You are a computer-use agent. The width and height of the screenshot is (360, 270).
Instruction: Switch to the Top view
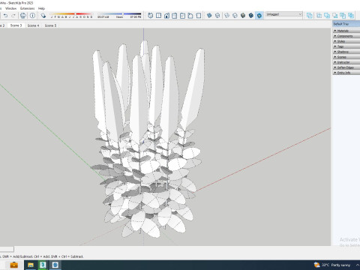point(158,16)
